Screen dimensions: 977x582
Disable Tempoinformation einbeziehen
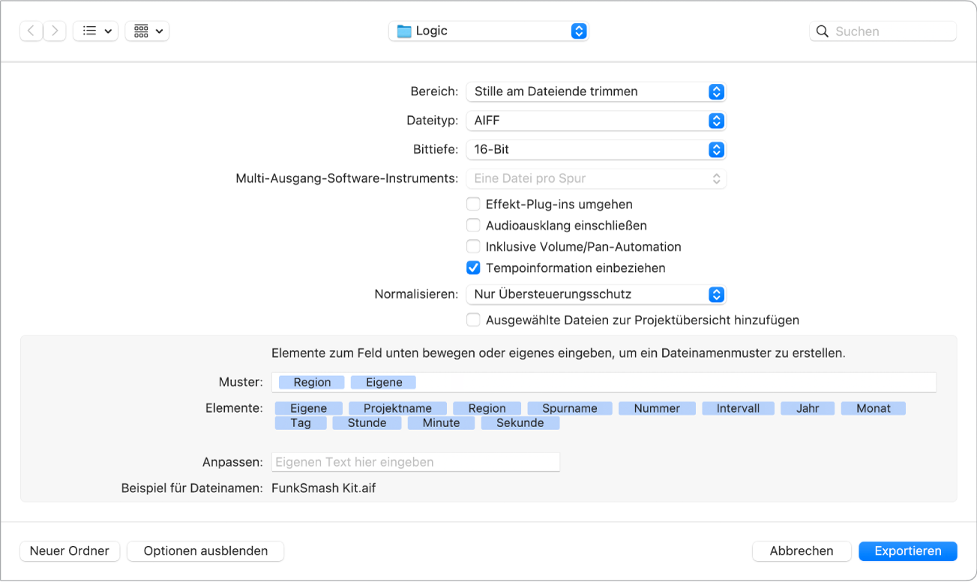pos(473,267)
